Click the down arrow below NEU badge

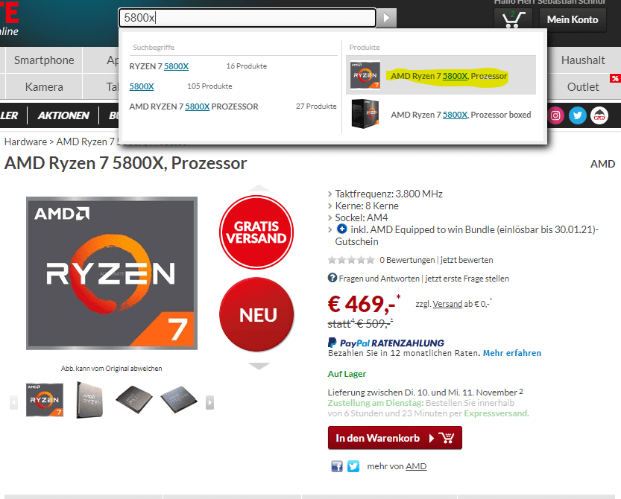click(259, 366)
